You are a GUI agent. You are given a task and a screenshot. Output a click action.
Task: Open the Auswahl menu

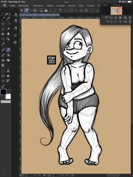[x=61, y=5]
